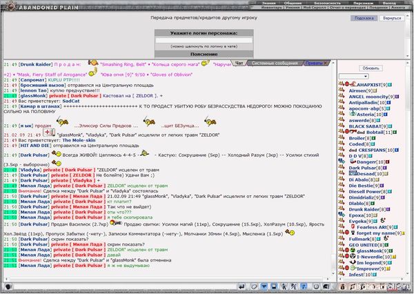
Task: Click the clan banner icon before Desaad
Action: coord(353,173)
